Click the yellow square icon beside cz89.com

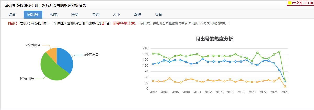290,3
